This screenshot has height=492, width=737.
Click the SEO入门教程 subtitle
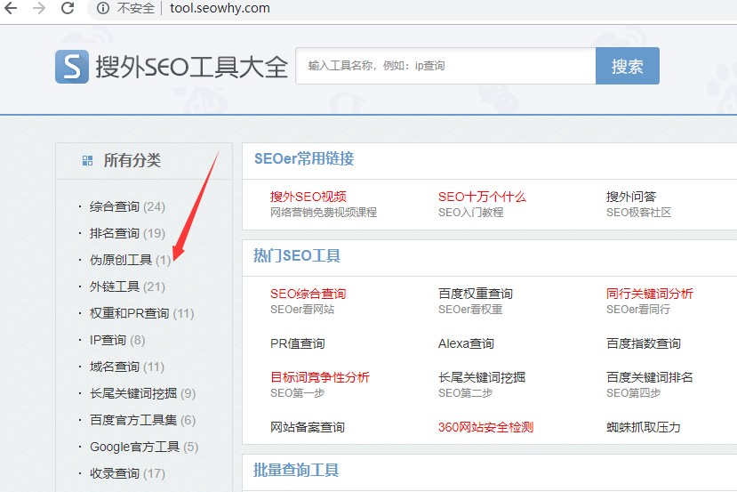(471, 213)
